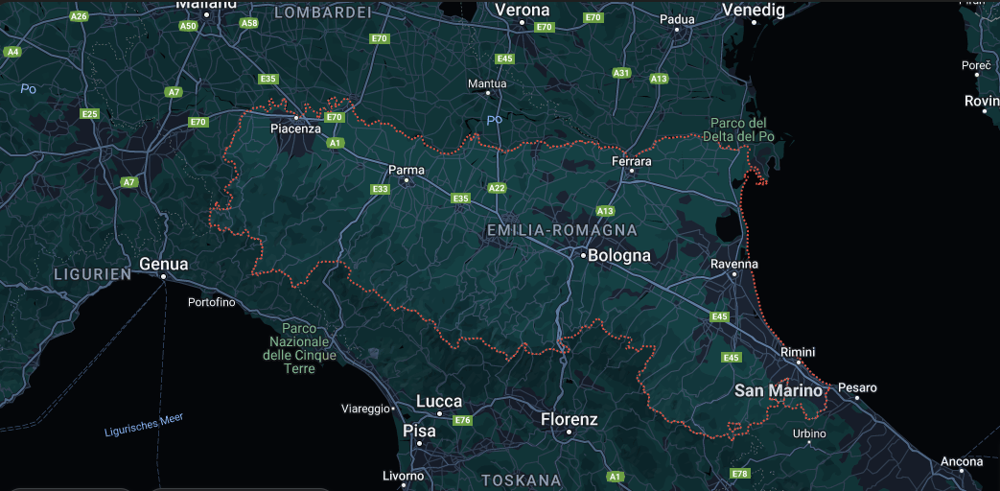1000x491 pixels.
Task: Select the San Marino label
Action: click(779, 390)
